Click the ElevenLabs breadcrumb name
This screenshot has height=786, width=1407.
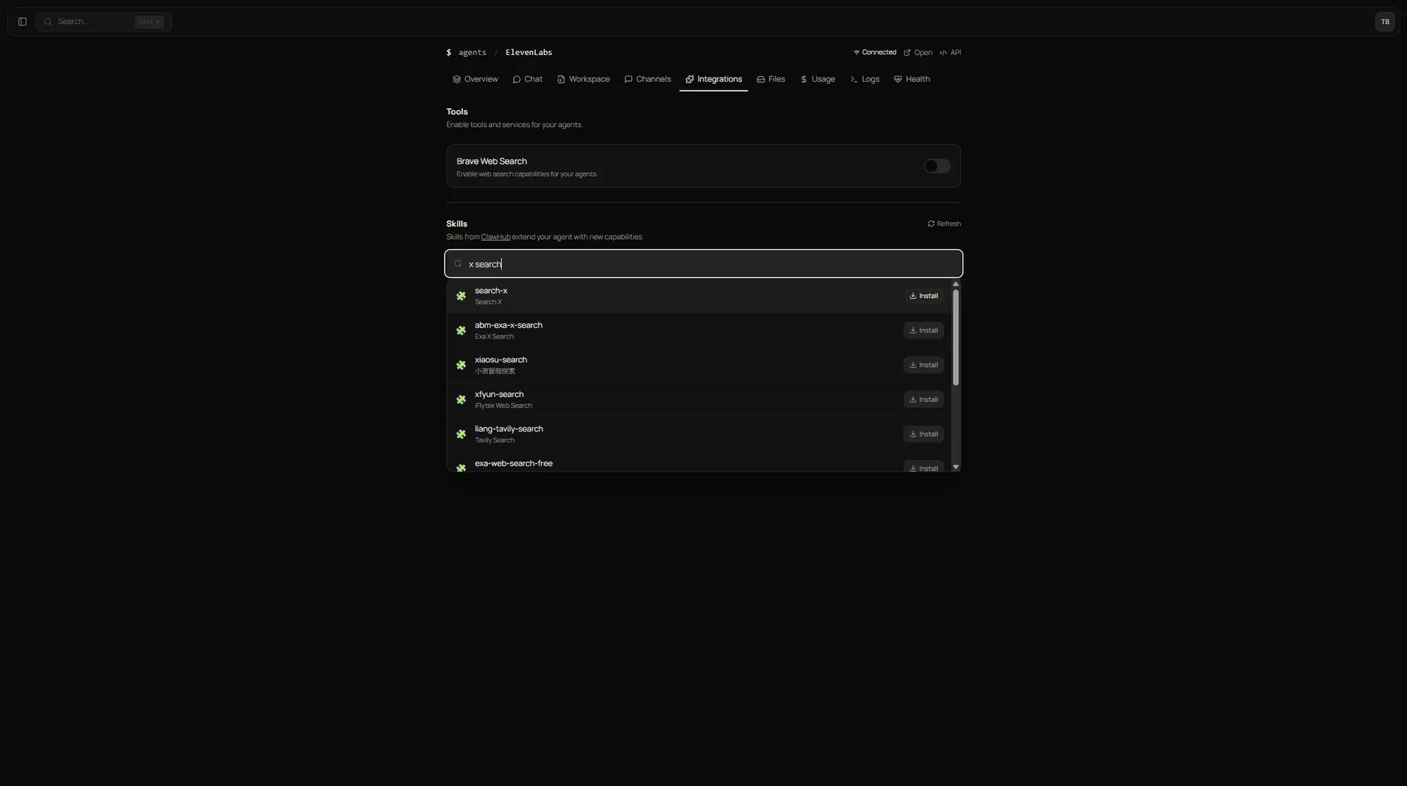[528, 52]
